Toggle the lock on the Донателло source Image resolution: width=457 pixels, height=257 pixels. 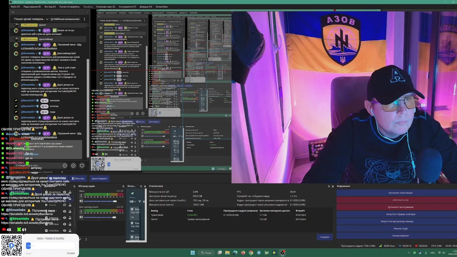70,192
